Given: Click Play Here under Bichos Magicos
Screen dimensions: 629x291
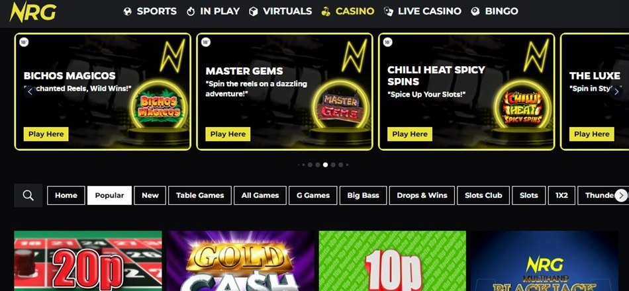Looking at the screenshot, I should (x=46, y=134).
